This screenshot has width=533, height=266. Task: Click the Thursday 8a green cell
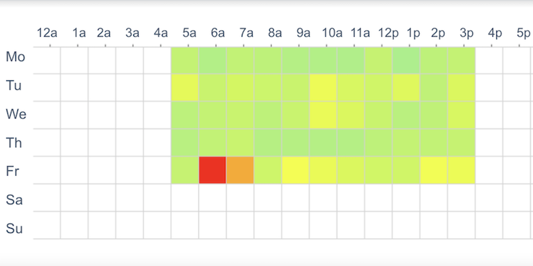[268, 142]
